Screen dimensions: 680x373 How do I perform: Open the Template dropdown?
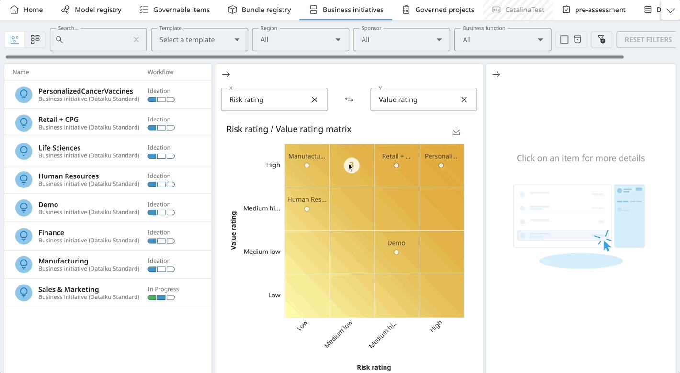point(237,39)
